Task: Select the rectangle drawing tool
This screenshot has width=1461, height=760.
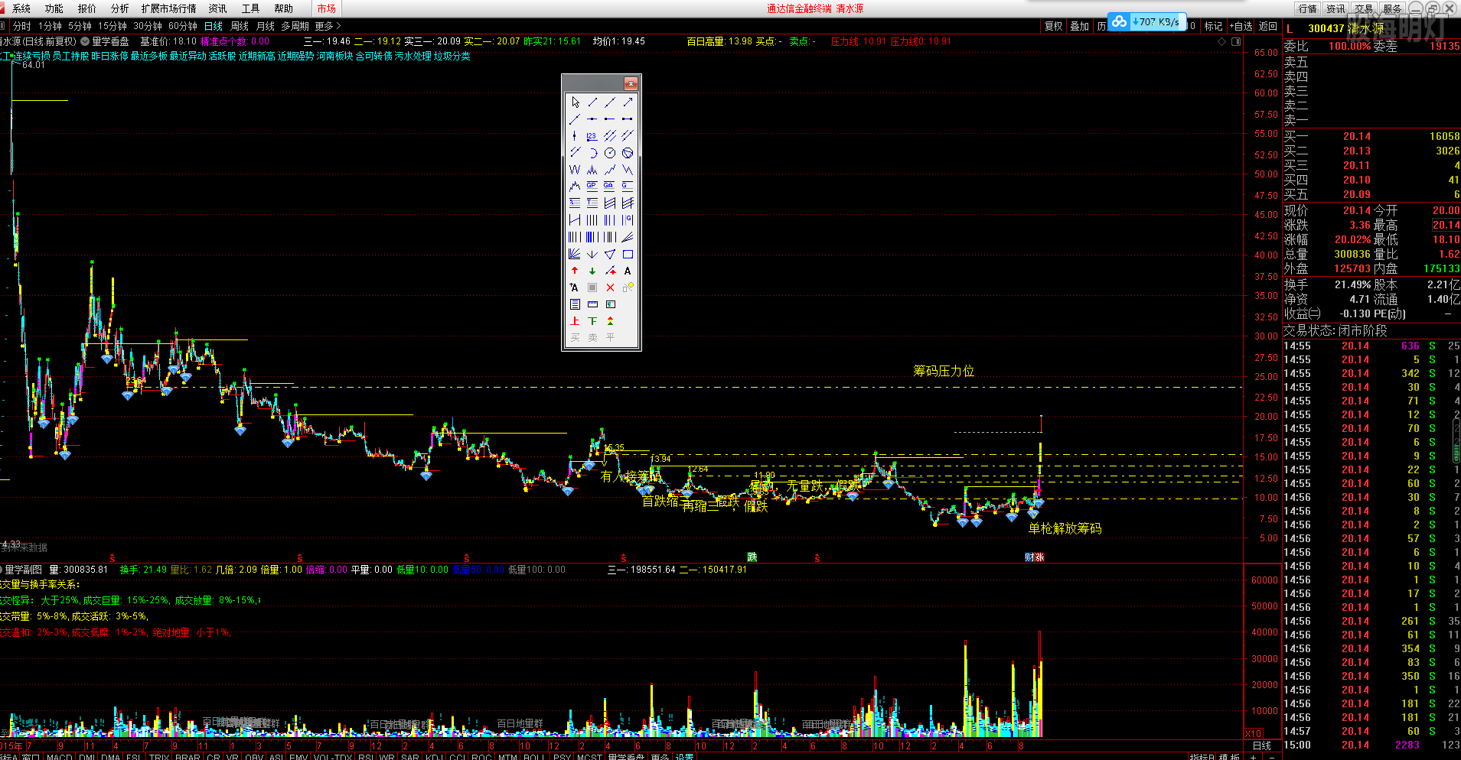Action: 628,255
